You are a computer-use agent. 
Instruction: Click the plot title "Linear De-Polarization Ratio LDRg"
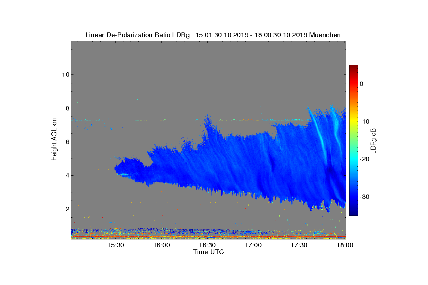137,35
